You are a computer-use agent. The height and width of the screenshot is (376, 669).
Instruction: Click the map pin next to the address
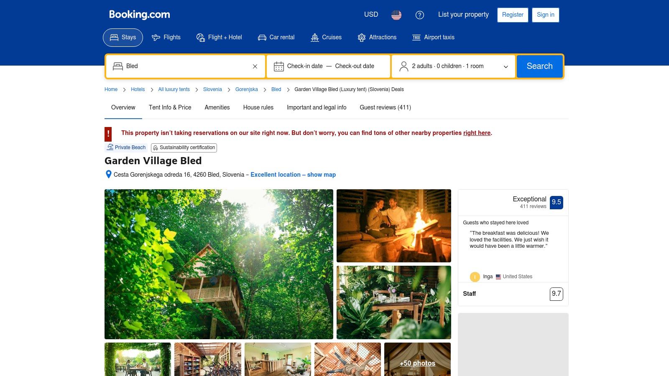[108, 175]
